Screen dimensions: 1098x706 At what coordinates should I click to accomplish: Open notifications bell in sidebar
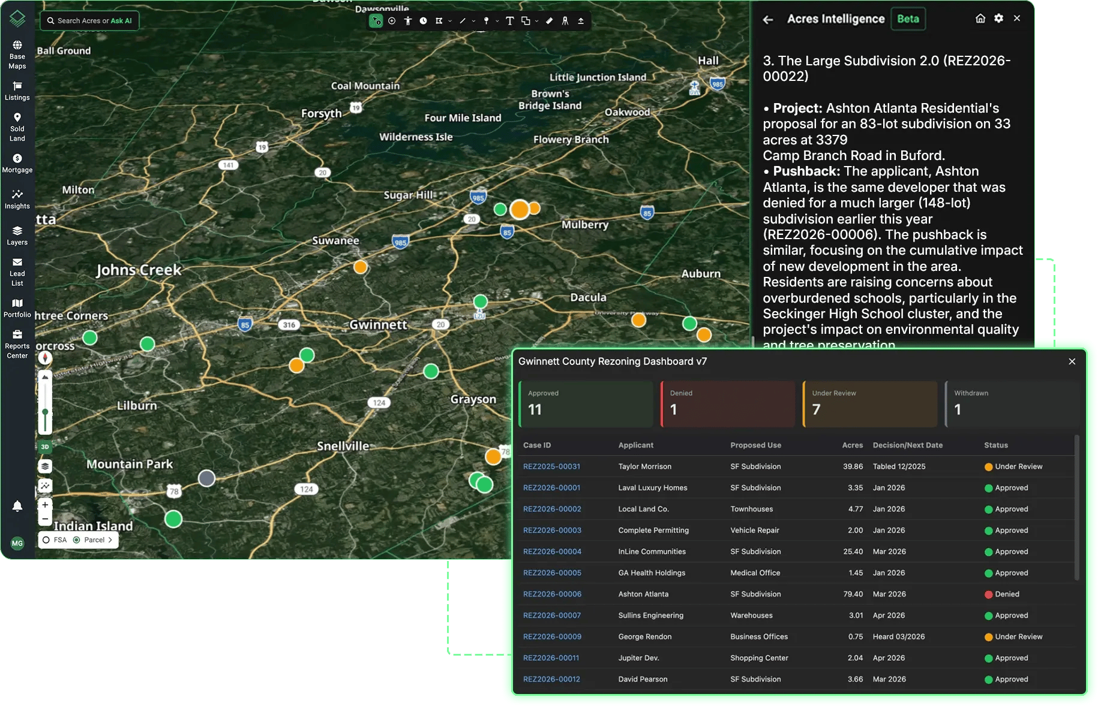[17, 506]
